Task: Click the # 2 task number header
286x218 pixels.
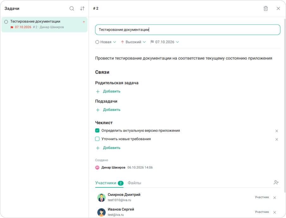Action: coord(96,9)
